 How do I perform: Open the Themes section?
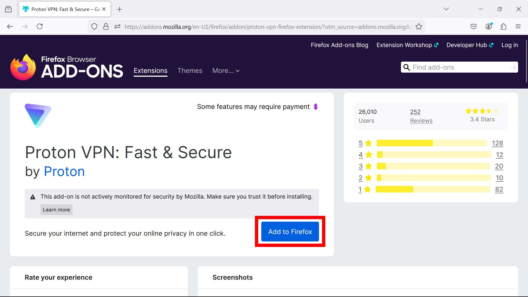[190, 71]
